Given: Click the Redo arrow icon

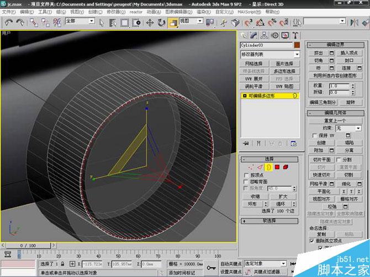Looking at the screenshot, I should click(x=20, y=23).
